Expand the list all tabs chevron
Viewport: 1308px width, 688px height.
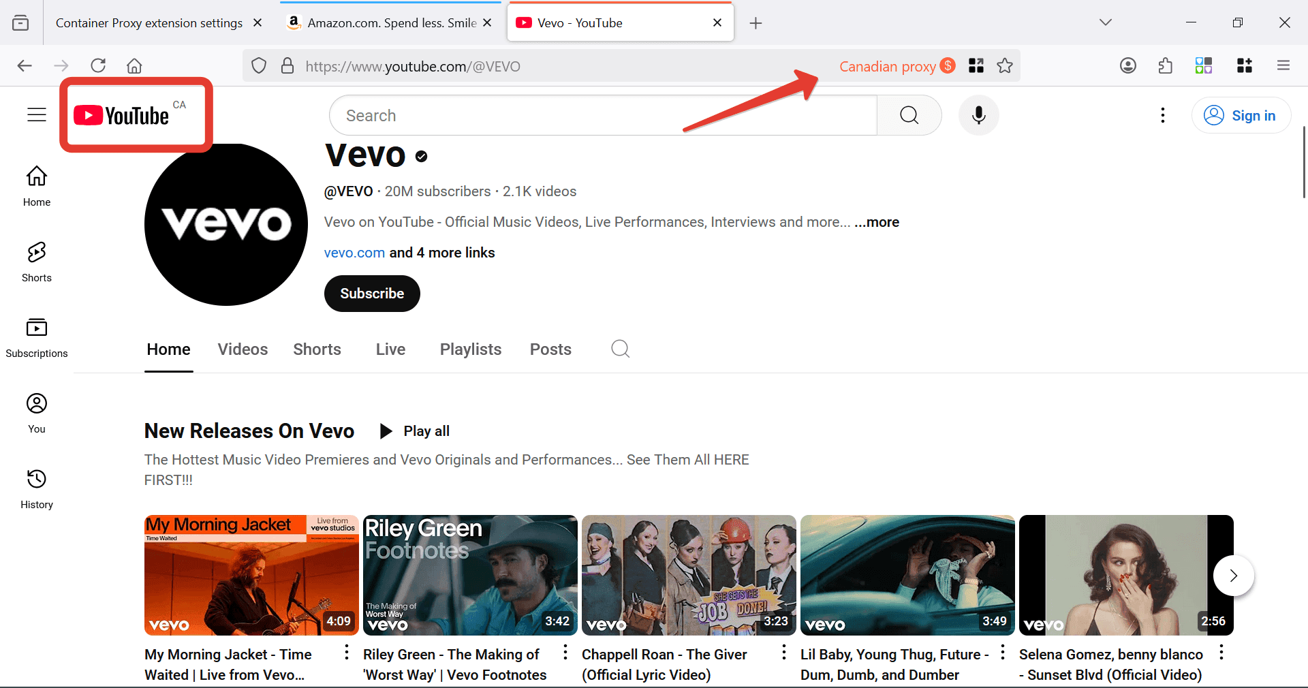[x=1105, y=22]
